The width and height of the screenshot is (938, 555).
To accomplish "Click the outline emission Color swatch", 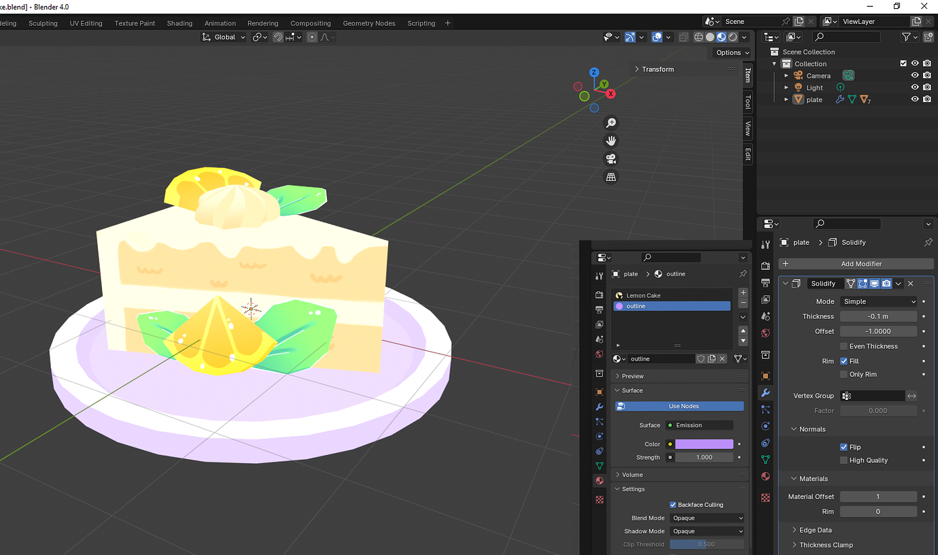I will (704, 444).
